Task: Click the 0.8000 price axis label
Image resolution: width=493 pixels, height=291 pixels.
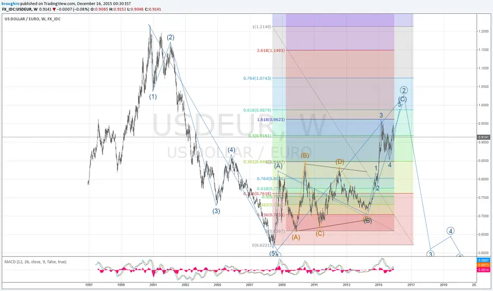Action: point(483,179)
